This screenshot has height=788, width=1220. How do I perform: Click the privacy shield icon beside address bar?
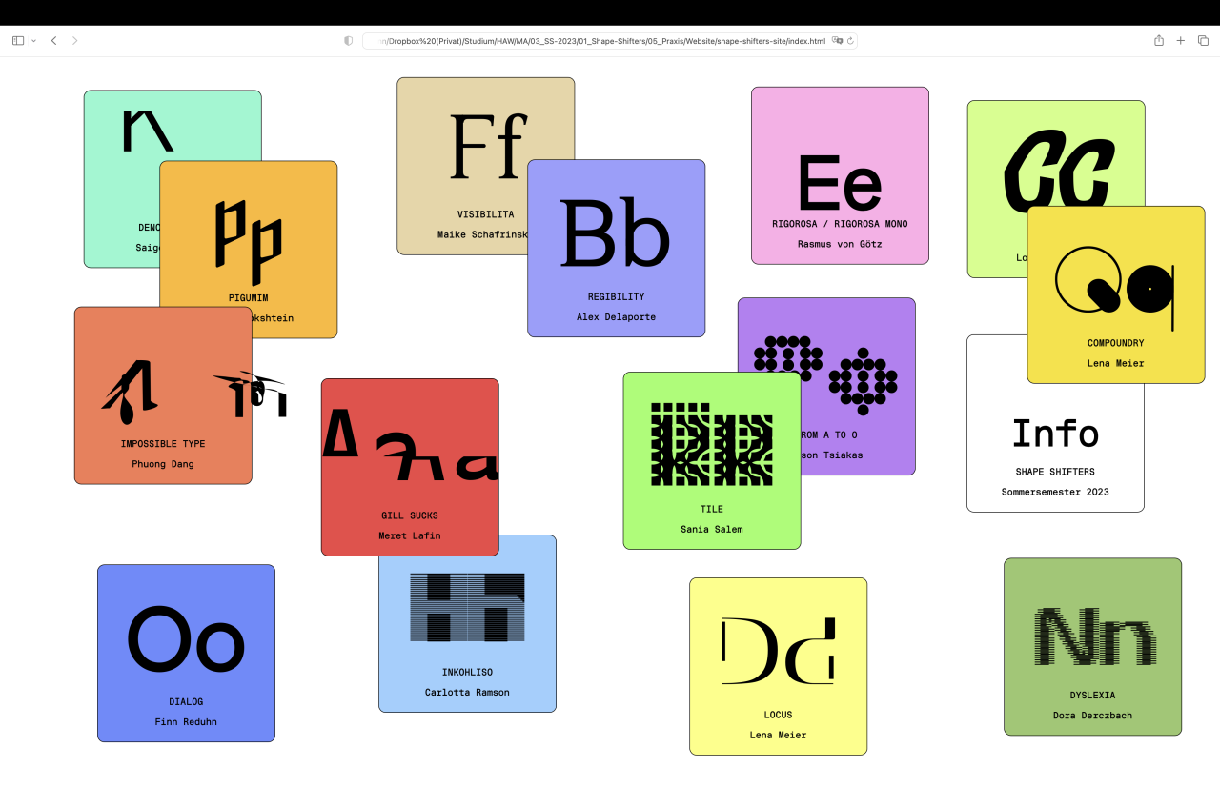tap(348, 41)
